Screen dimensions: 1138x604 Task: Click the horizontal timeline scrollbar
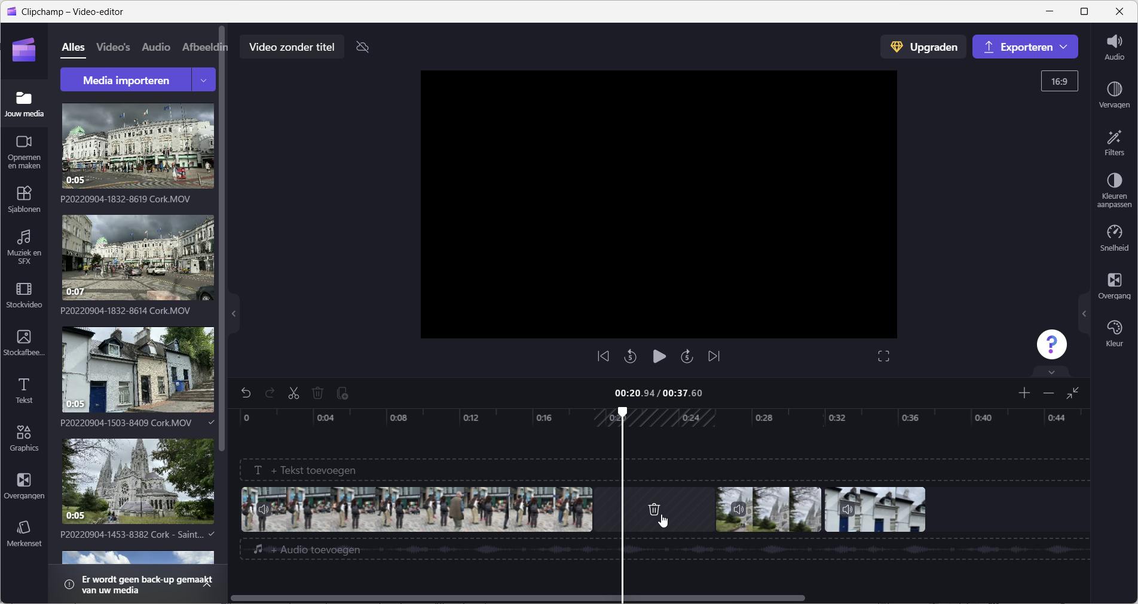[518, 598]
